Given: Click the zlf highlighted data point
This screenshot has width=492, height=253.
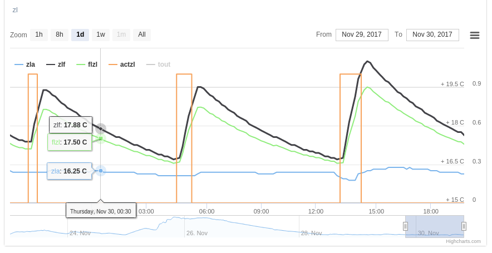Looking at the screenshot, I should pyautogui.click(x=101, y=129).
